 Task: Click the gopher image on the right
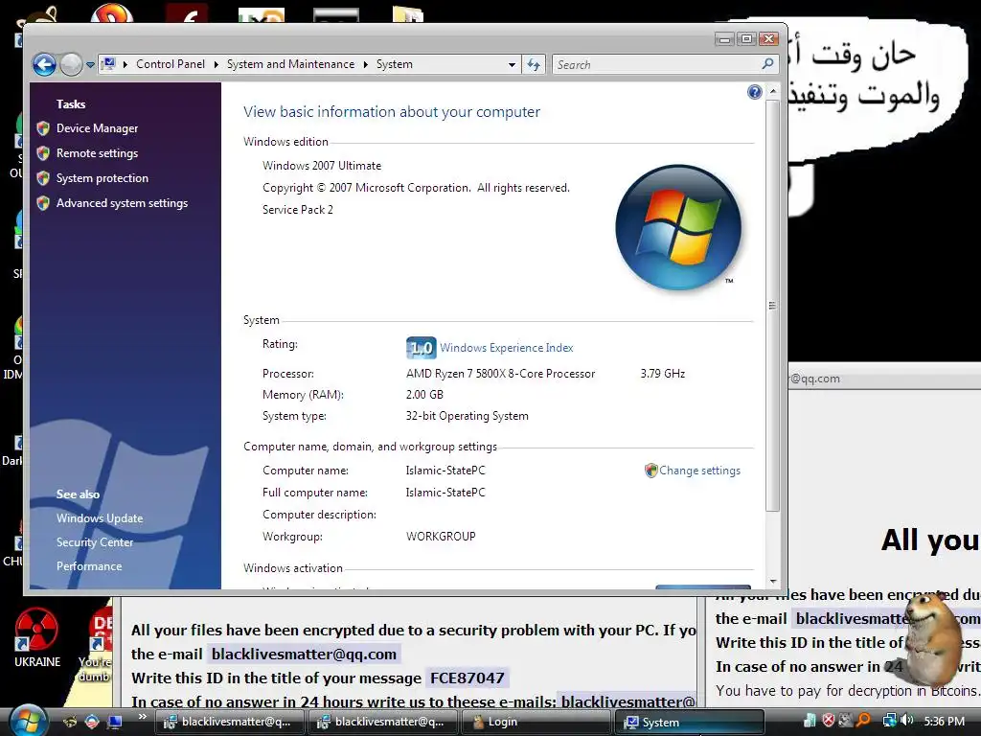932,639
